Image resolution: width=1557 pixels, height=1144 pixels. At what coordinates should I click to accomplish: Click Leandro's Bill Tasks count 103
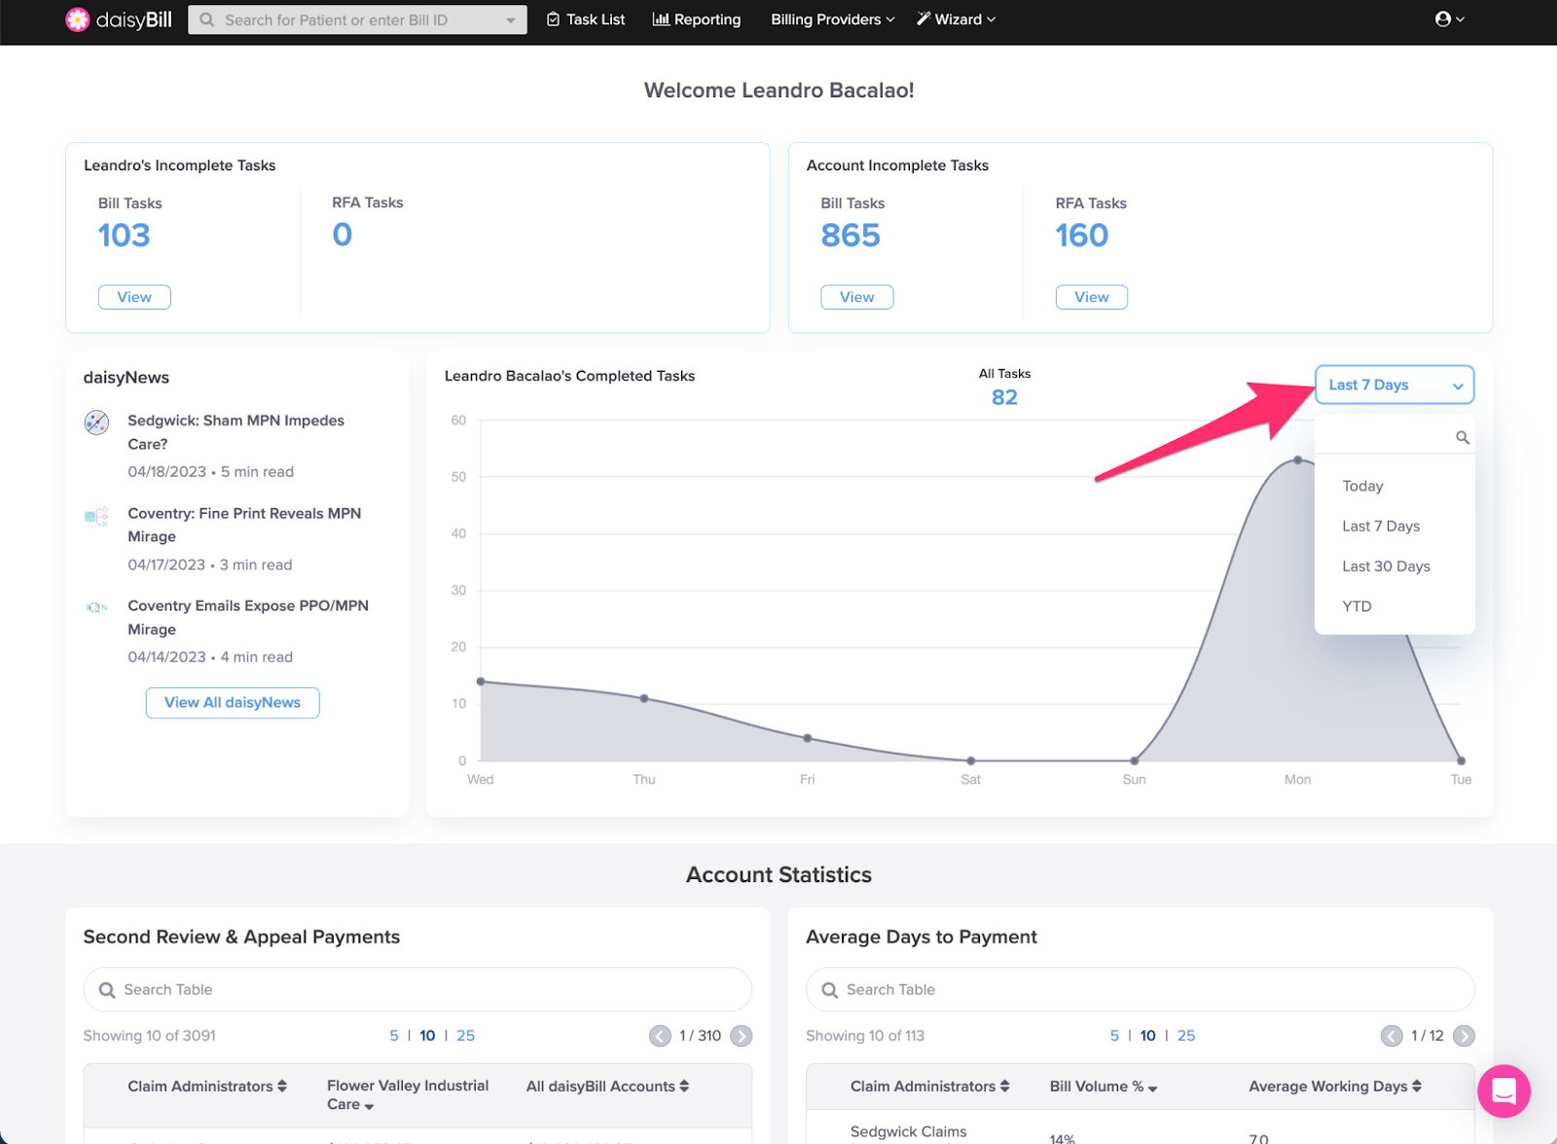click(124, 236)
